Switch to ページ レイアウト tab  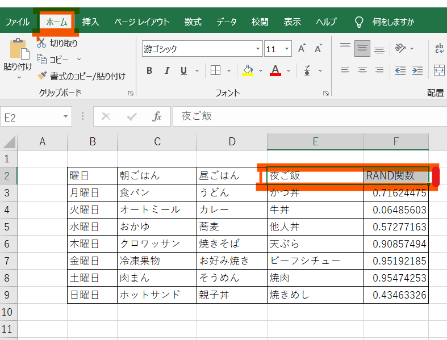point(141,22)
